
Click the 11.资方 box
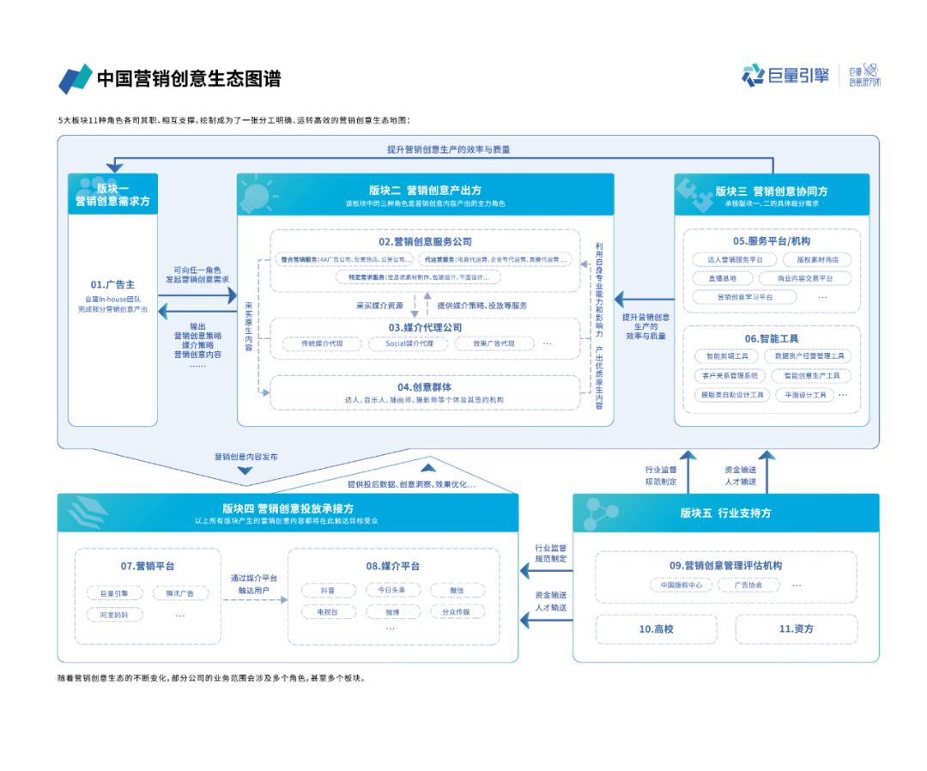(x=797, y=629)
